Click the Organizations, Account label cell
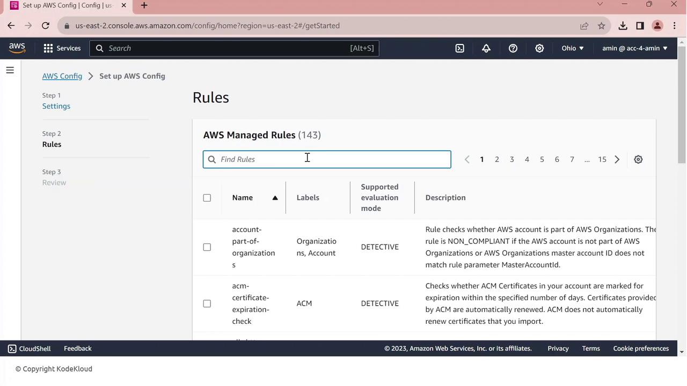687x386 pixels. pos(317,247)
